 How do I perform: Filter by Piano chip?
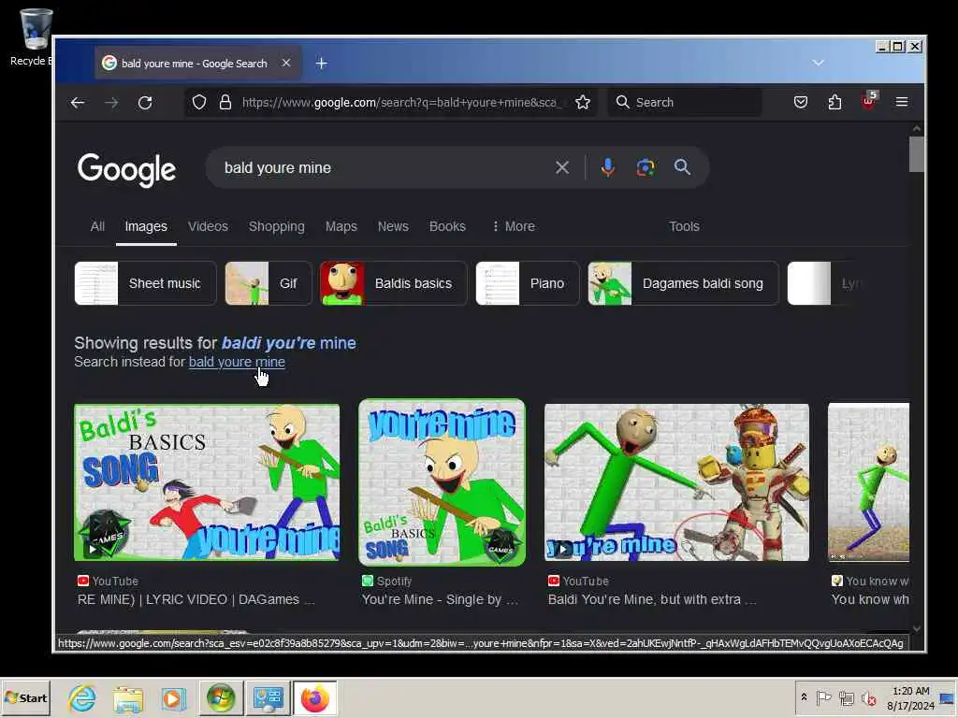528,283
